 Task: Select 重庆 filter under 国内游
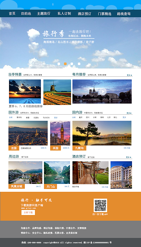[81, 117]
